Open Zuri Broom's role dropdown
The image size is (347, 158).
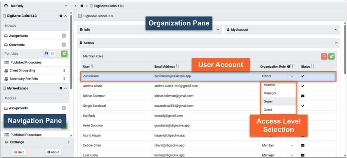[x=292, y=76]
